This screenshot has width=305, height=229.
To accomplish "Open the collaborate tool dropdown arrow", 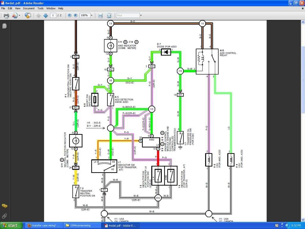I will pyautogui.click(x=19, y=15).
